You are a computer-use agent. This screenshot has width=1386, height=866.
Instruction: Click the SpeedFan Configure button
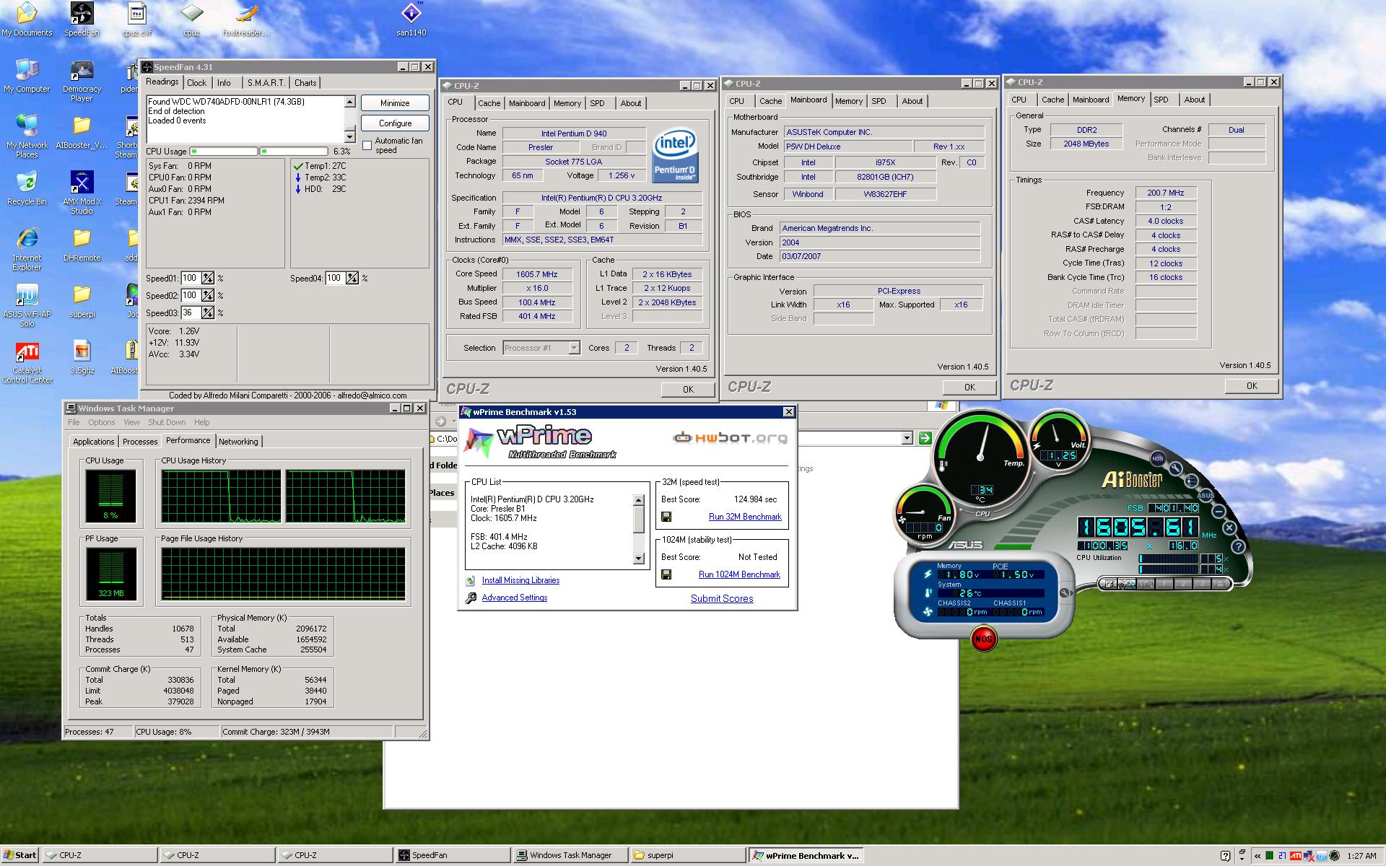(395, 123)
